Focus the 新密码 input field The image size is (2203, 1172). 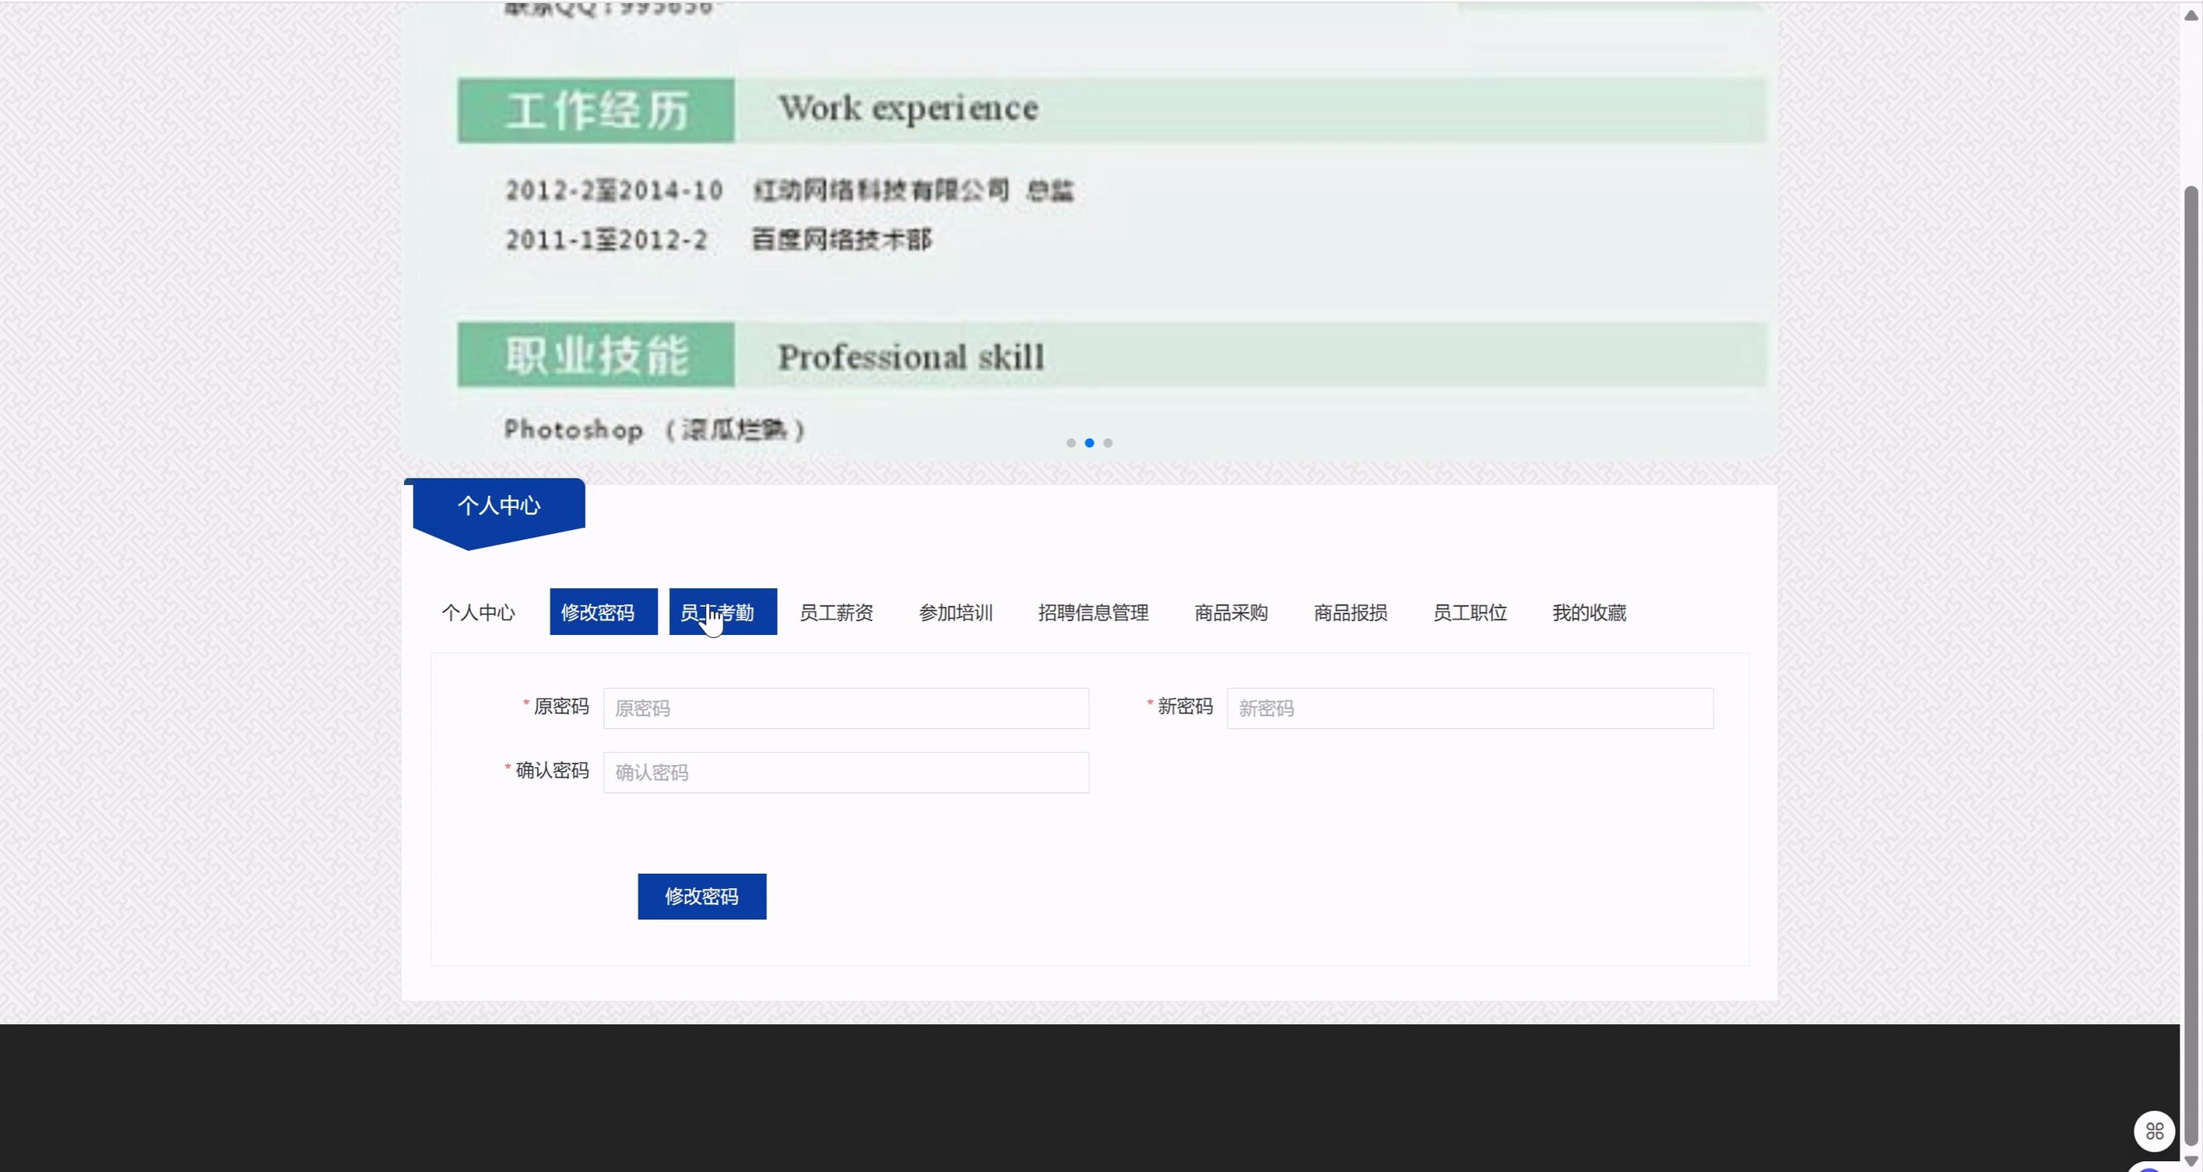click(1469, 708)
